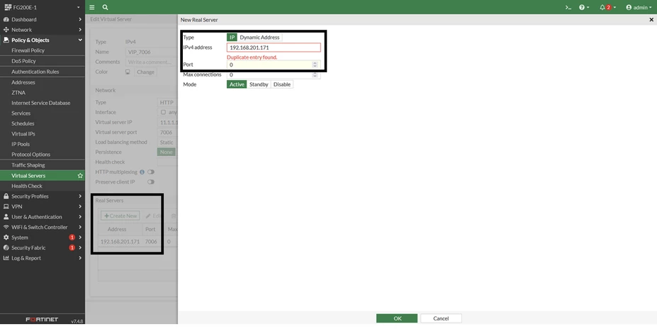Select the IP type option
The image size is (657, 334).
point(232,38)
